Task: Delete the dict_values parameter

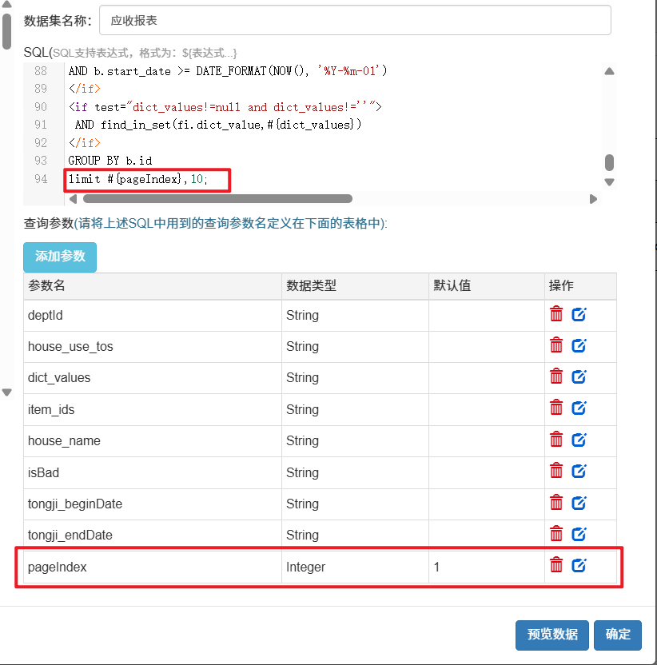Action: tap(556, 376)
